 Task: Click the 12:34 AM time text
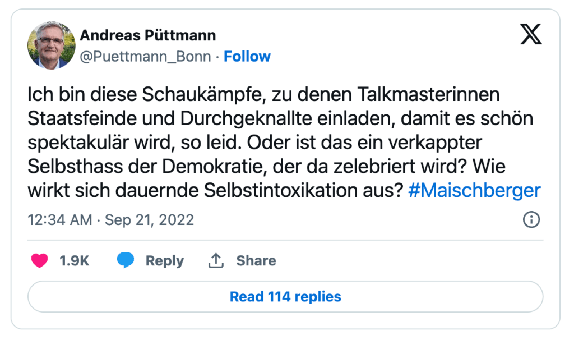pyautogui.click(x=59, y=220)
